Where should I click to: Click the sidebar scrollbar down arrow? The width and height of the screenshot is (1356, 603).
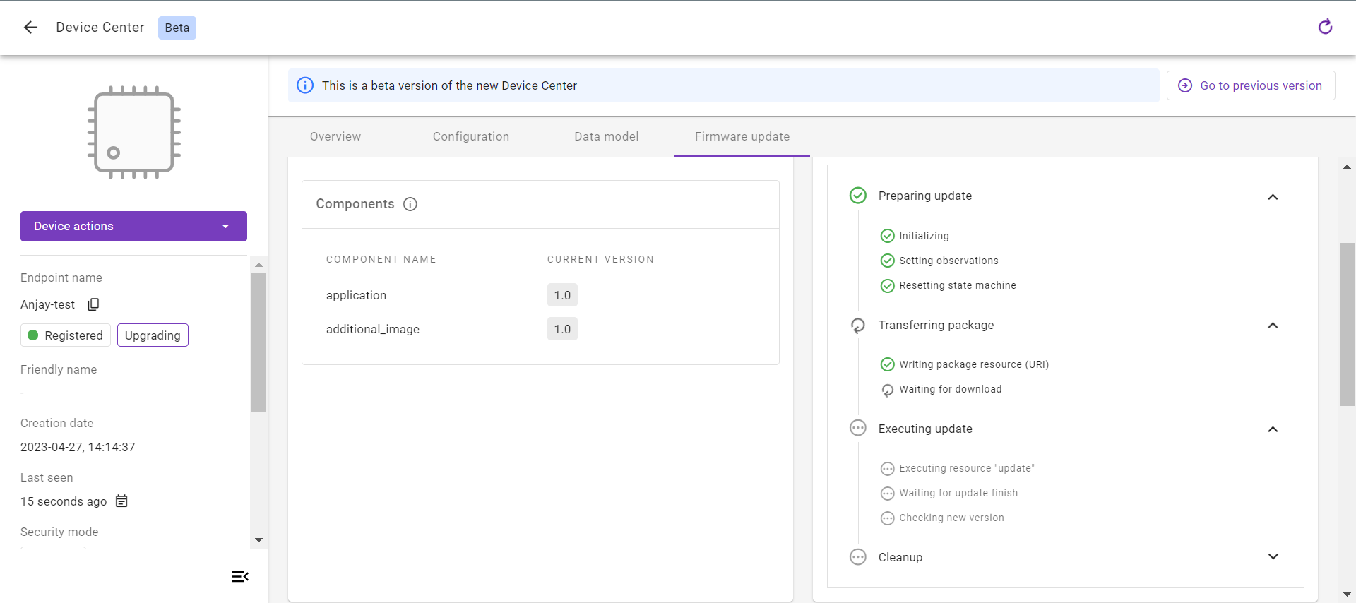click(x=258, y=540)
